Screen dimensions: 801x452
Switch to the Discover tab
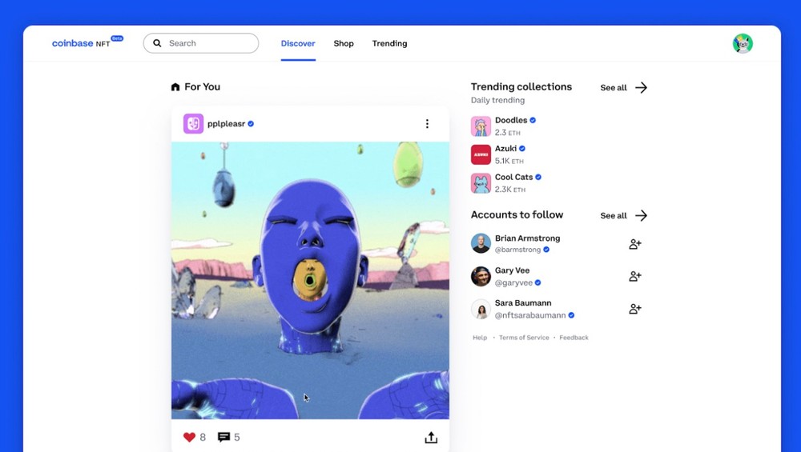(x=298, y=43)
